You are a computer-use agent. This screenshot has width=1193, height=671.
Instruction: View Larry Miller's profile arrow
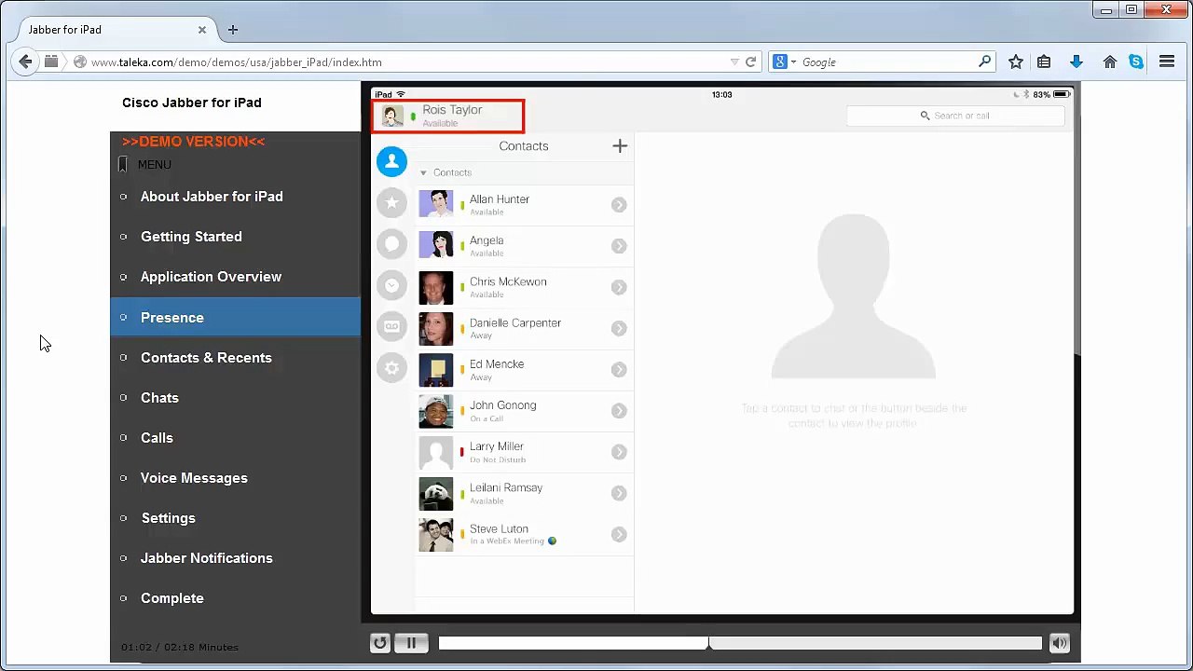[619, 452]
